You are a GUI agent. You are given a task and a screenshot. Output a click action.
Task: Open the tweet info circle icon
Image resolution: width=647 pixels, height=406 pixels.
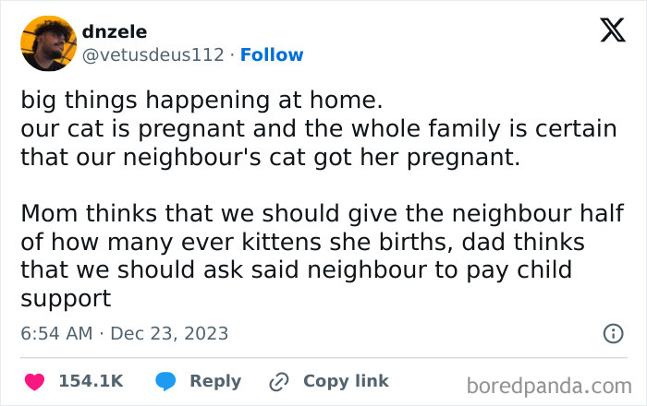click(612, 333)
